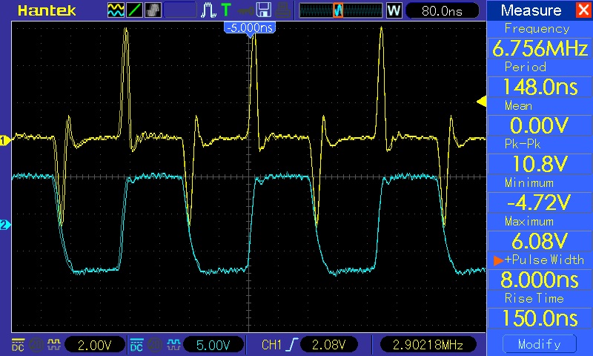Screen dimensions: 593x356
Task: Click the yellow trigger level arrow at right edge
Action: click(x=481, y=102)
